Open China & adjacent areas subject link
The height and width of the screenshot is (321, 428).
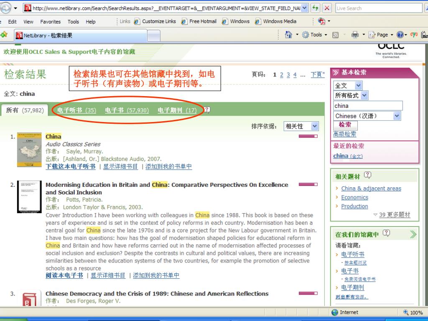point(371,189)
